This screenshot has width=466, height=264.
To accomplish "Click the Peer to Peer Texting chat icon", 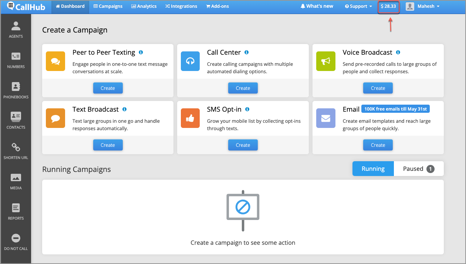I will click(x=55, y=61).
